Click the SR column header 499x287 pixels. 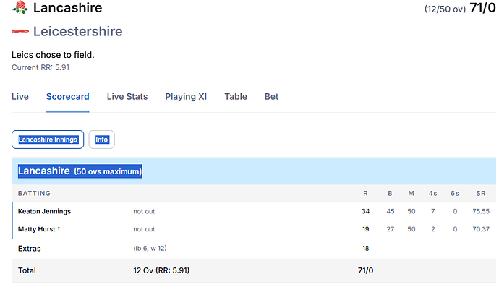pyautogui.click(x=480, y=194)
